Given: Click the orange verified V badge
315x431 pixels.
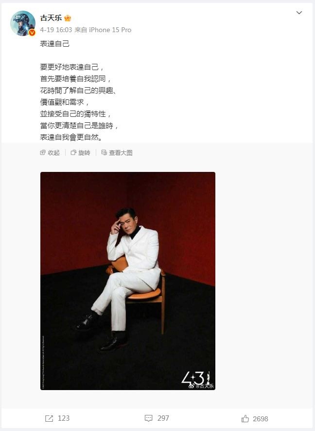Looking at the screenshot, I should coord(32,33).
